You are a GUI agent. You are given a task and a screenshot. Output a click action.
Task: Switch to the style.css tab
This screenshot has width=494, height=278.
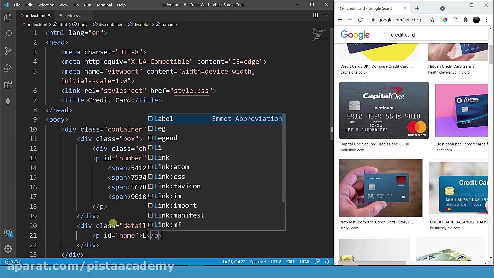click(x=72, y=15)
